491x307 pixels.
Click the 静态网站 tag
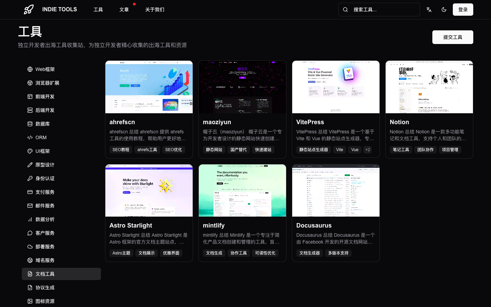(214, 150)
